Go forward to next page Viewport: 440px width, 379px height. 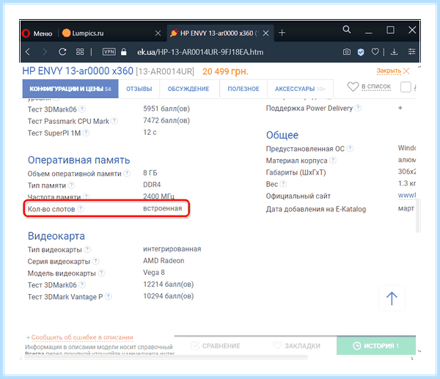[x=44, y=52]
